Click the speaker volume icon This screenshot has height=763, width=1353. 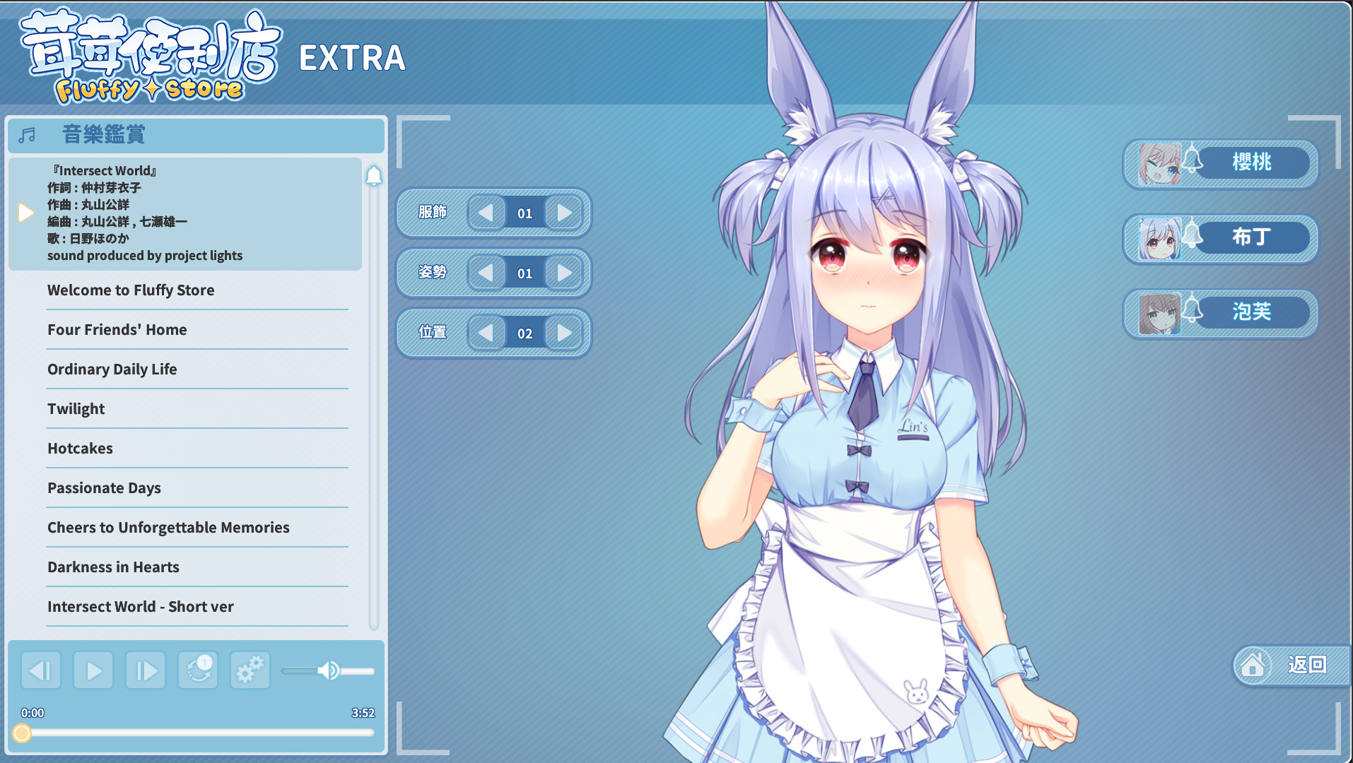[x=329, y=670]
